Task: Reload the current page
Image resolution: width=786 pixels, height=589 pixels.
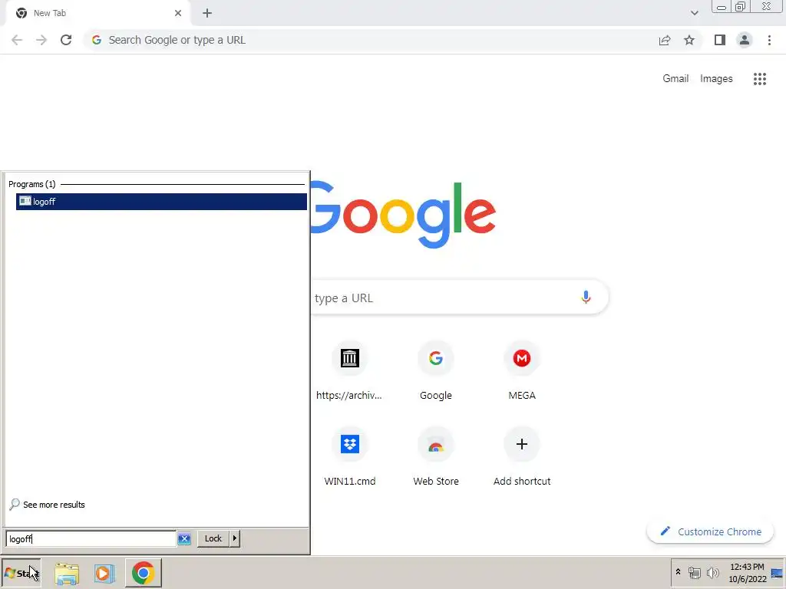Action: point(66,40)
